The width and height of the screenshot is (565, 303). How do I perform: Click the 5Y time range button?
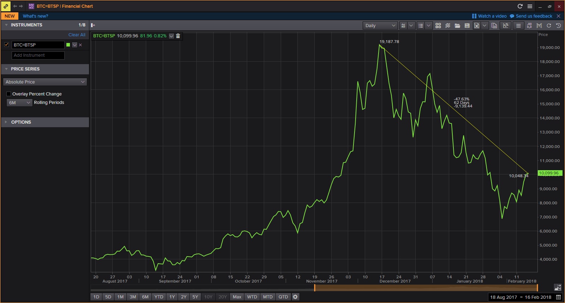pyautogui.click(x=195, y=297)
